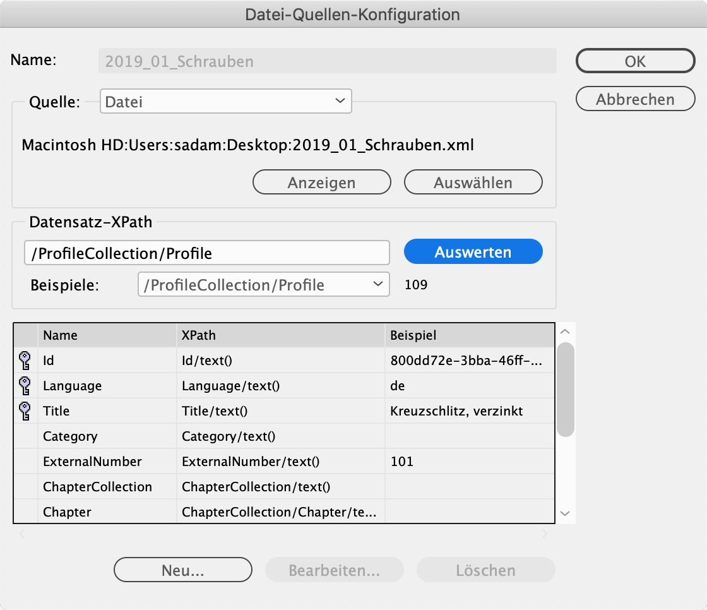Select the Chapter row name cell
Image resolution: width=707 pixels, height=610 pixels.
[x=107, y=511]
